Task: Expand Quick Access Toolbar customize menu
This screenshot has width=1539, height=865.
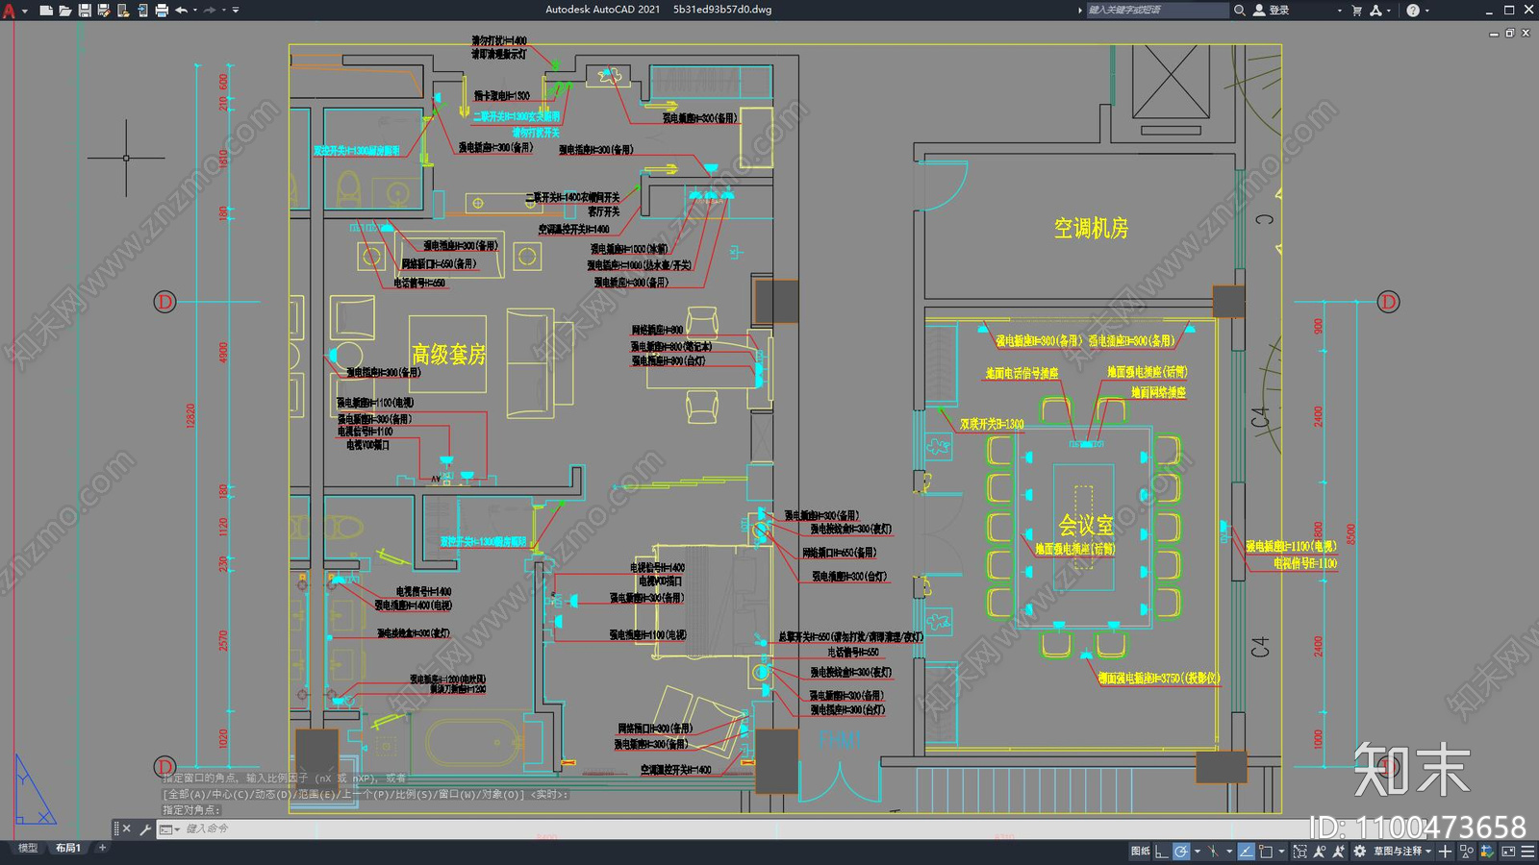Action: pos(236,11)
